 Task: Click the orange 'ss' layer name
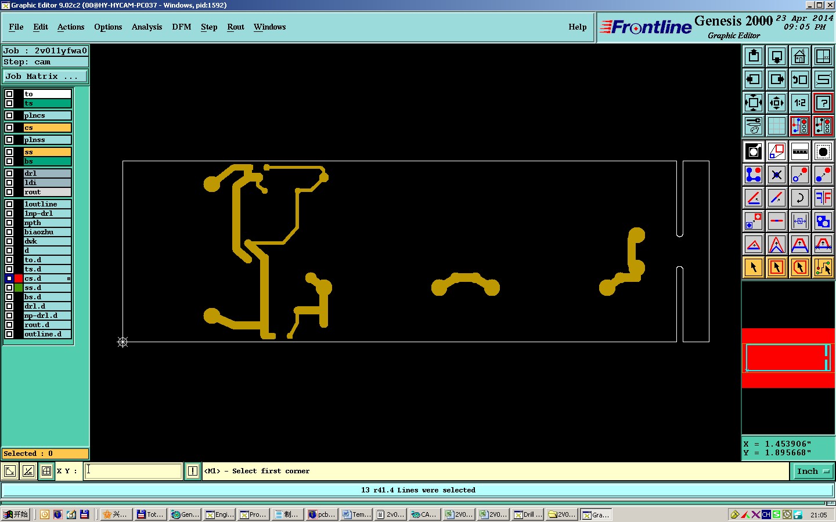point(48,152)
